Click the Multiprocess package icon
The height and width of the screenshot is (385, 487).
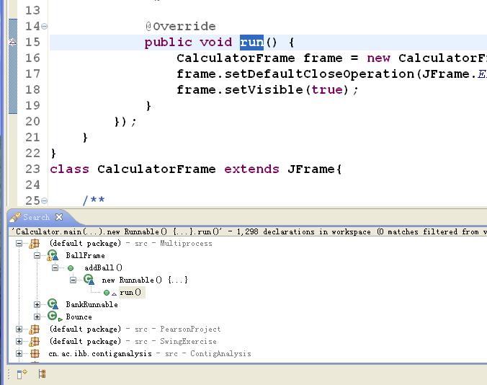tap(34, 244)
